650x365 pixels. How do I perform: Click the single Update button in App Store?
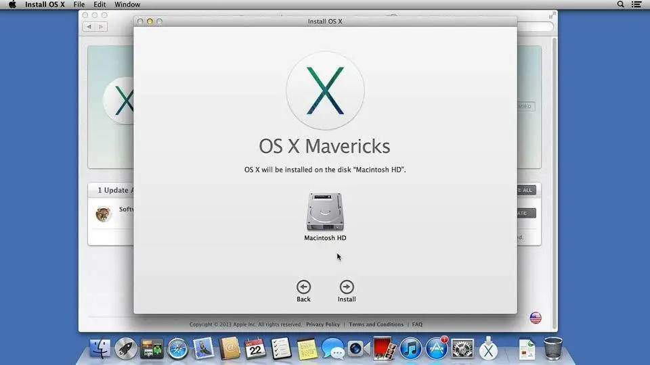pyautogui.click(x=527, y=213)
